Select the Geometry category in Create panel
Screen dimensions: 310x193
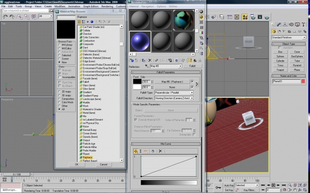(274, 32)
